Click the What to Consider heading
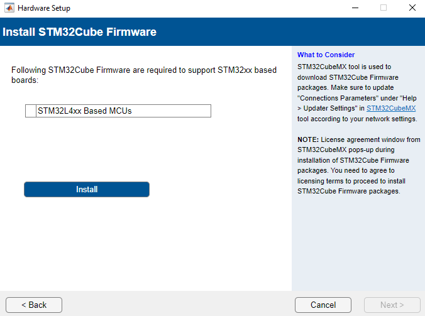 point(326,55)
